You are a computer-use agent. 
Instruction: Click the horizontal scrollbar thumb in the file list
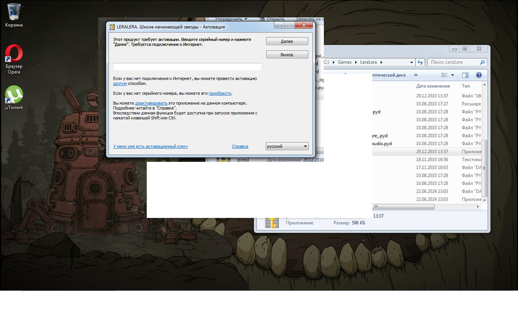[403, 207]
